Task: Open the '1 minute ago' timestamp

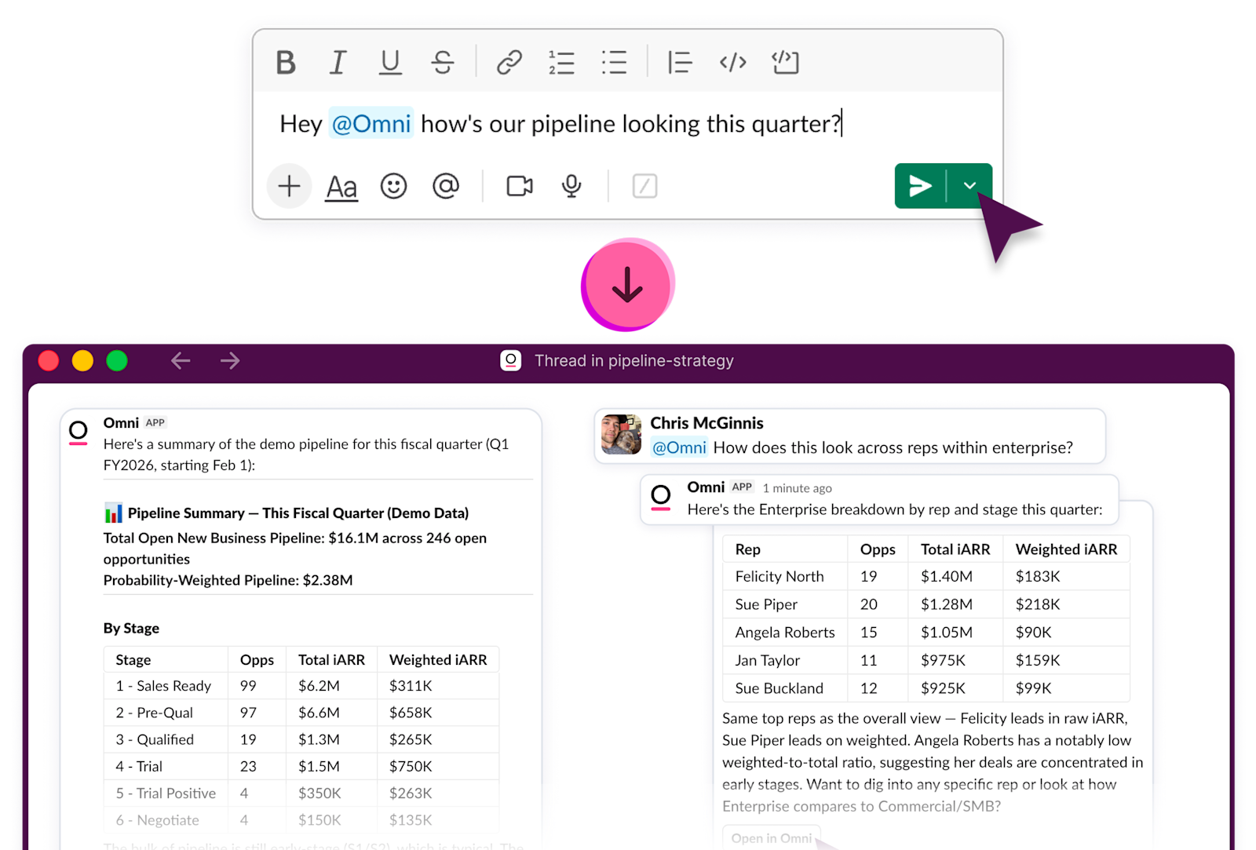Action: pyautogui.click(x=797, y=488)
